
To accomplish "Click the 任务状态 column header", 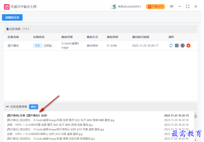I will [x=39, y=37].
